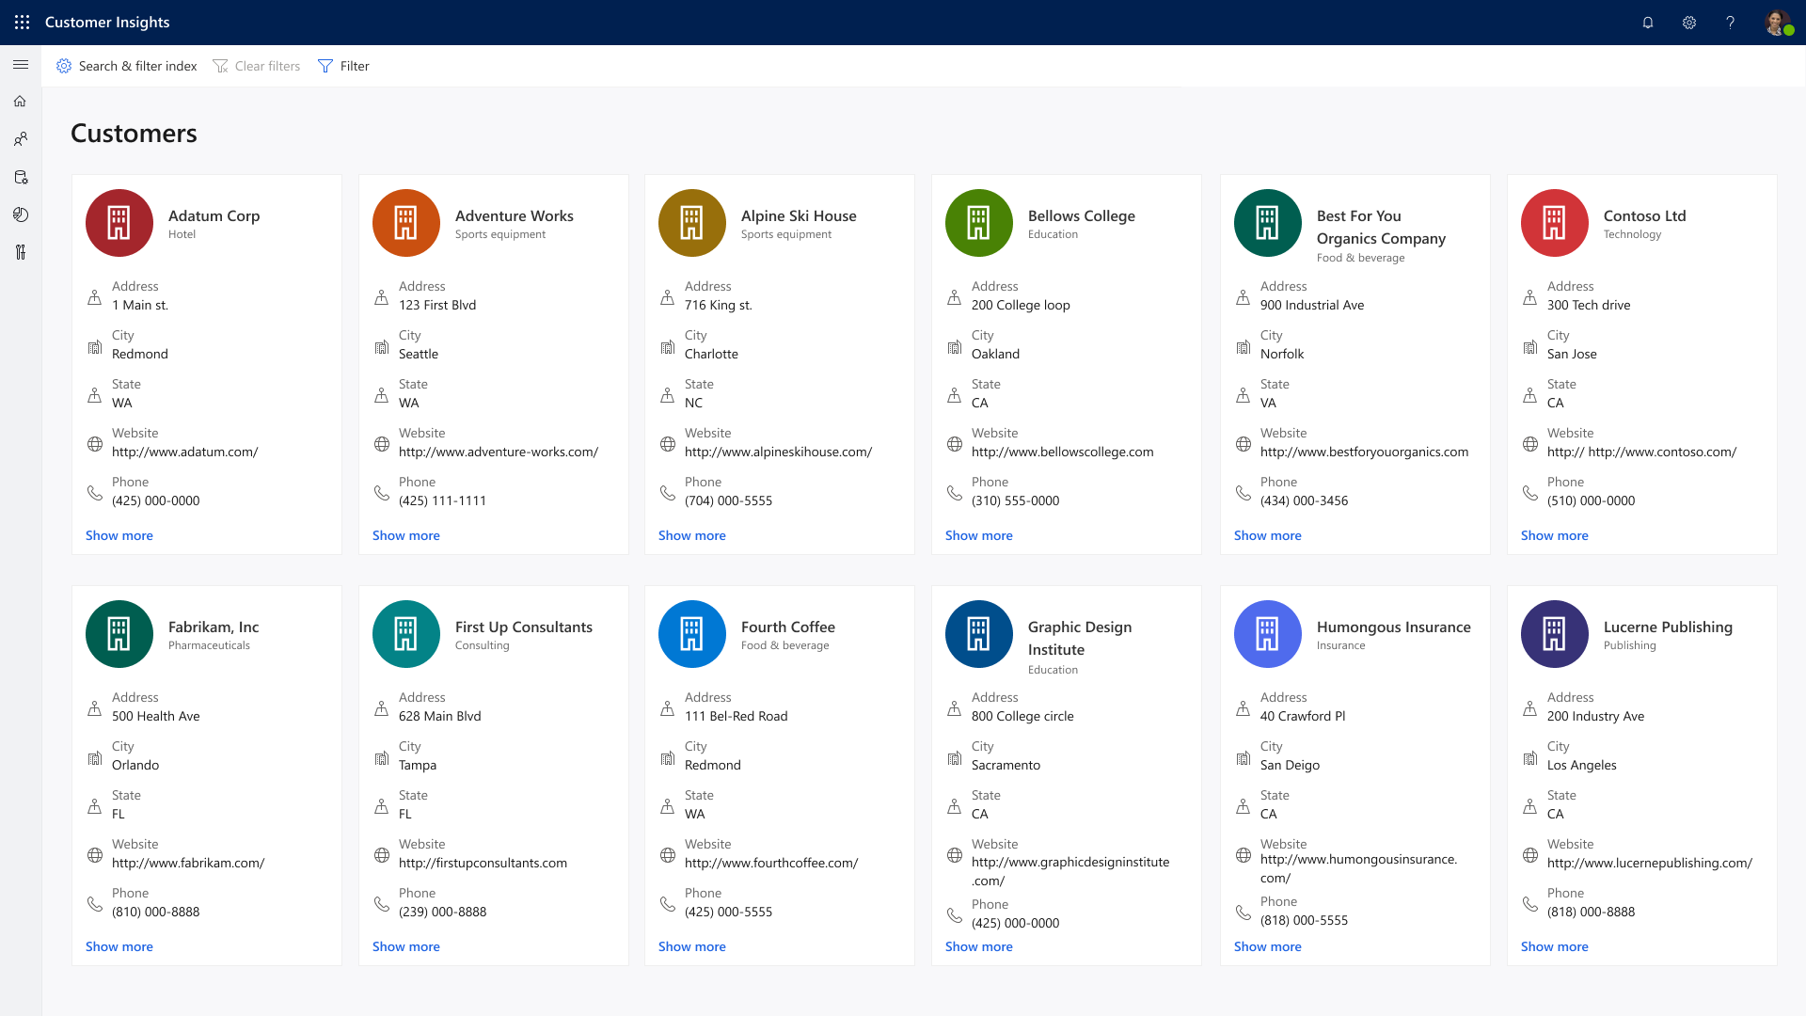Show more for Fourth Coffee card
The width and height of the screenshot is (1806, 1016).
691,946
